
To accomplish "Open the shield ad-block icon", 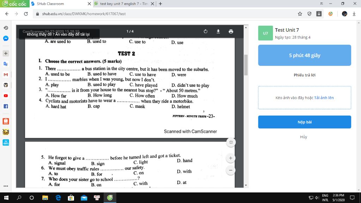I will 310,14.
